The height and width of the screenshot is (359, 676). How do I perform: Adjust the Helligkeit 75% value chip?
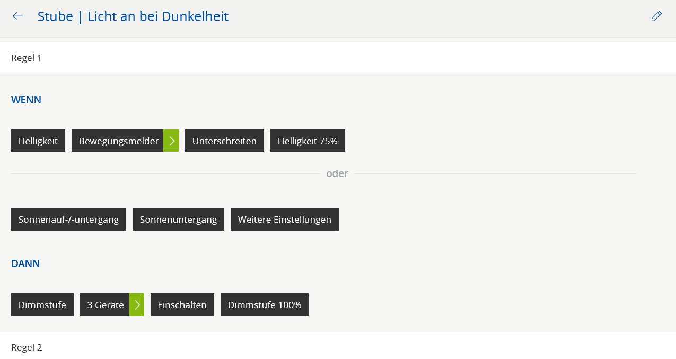tap(308, 141)
